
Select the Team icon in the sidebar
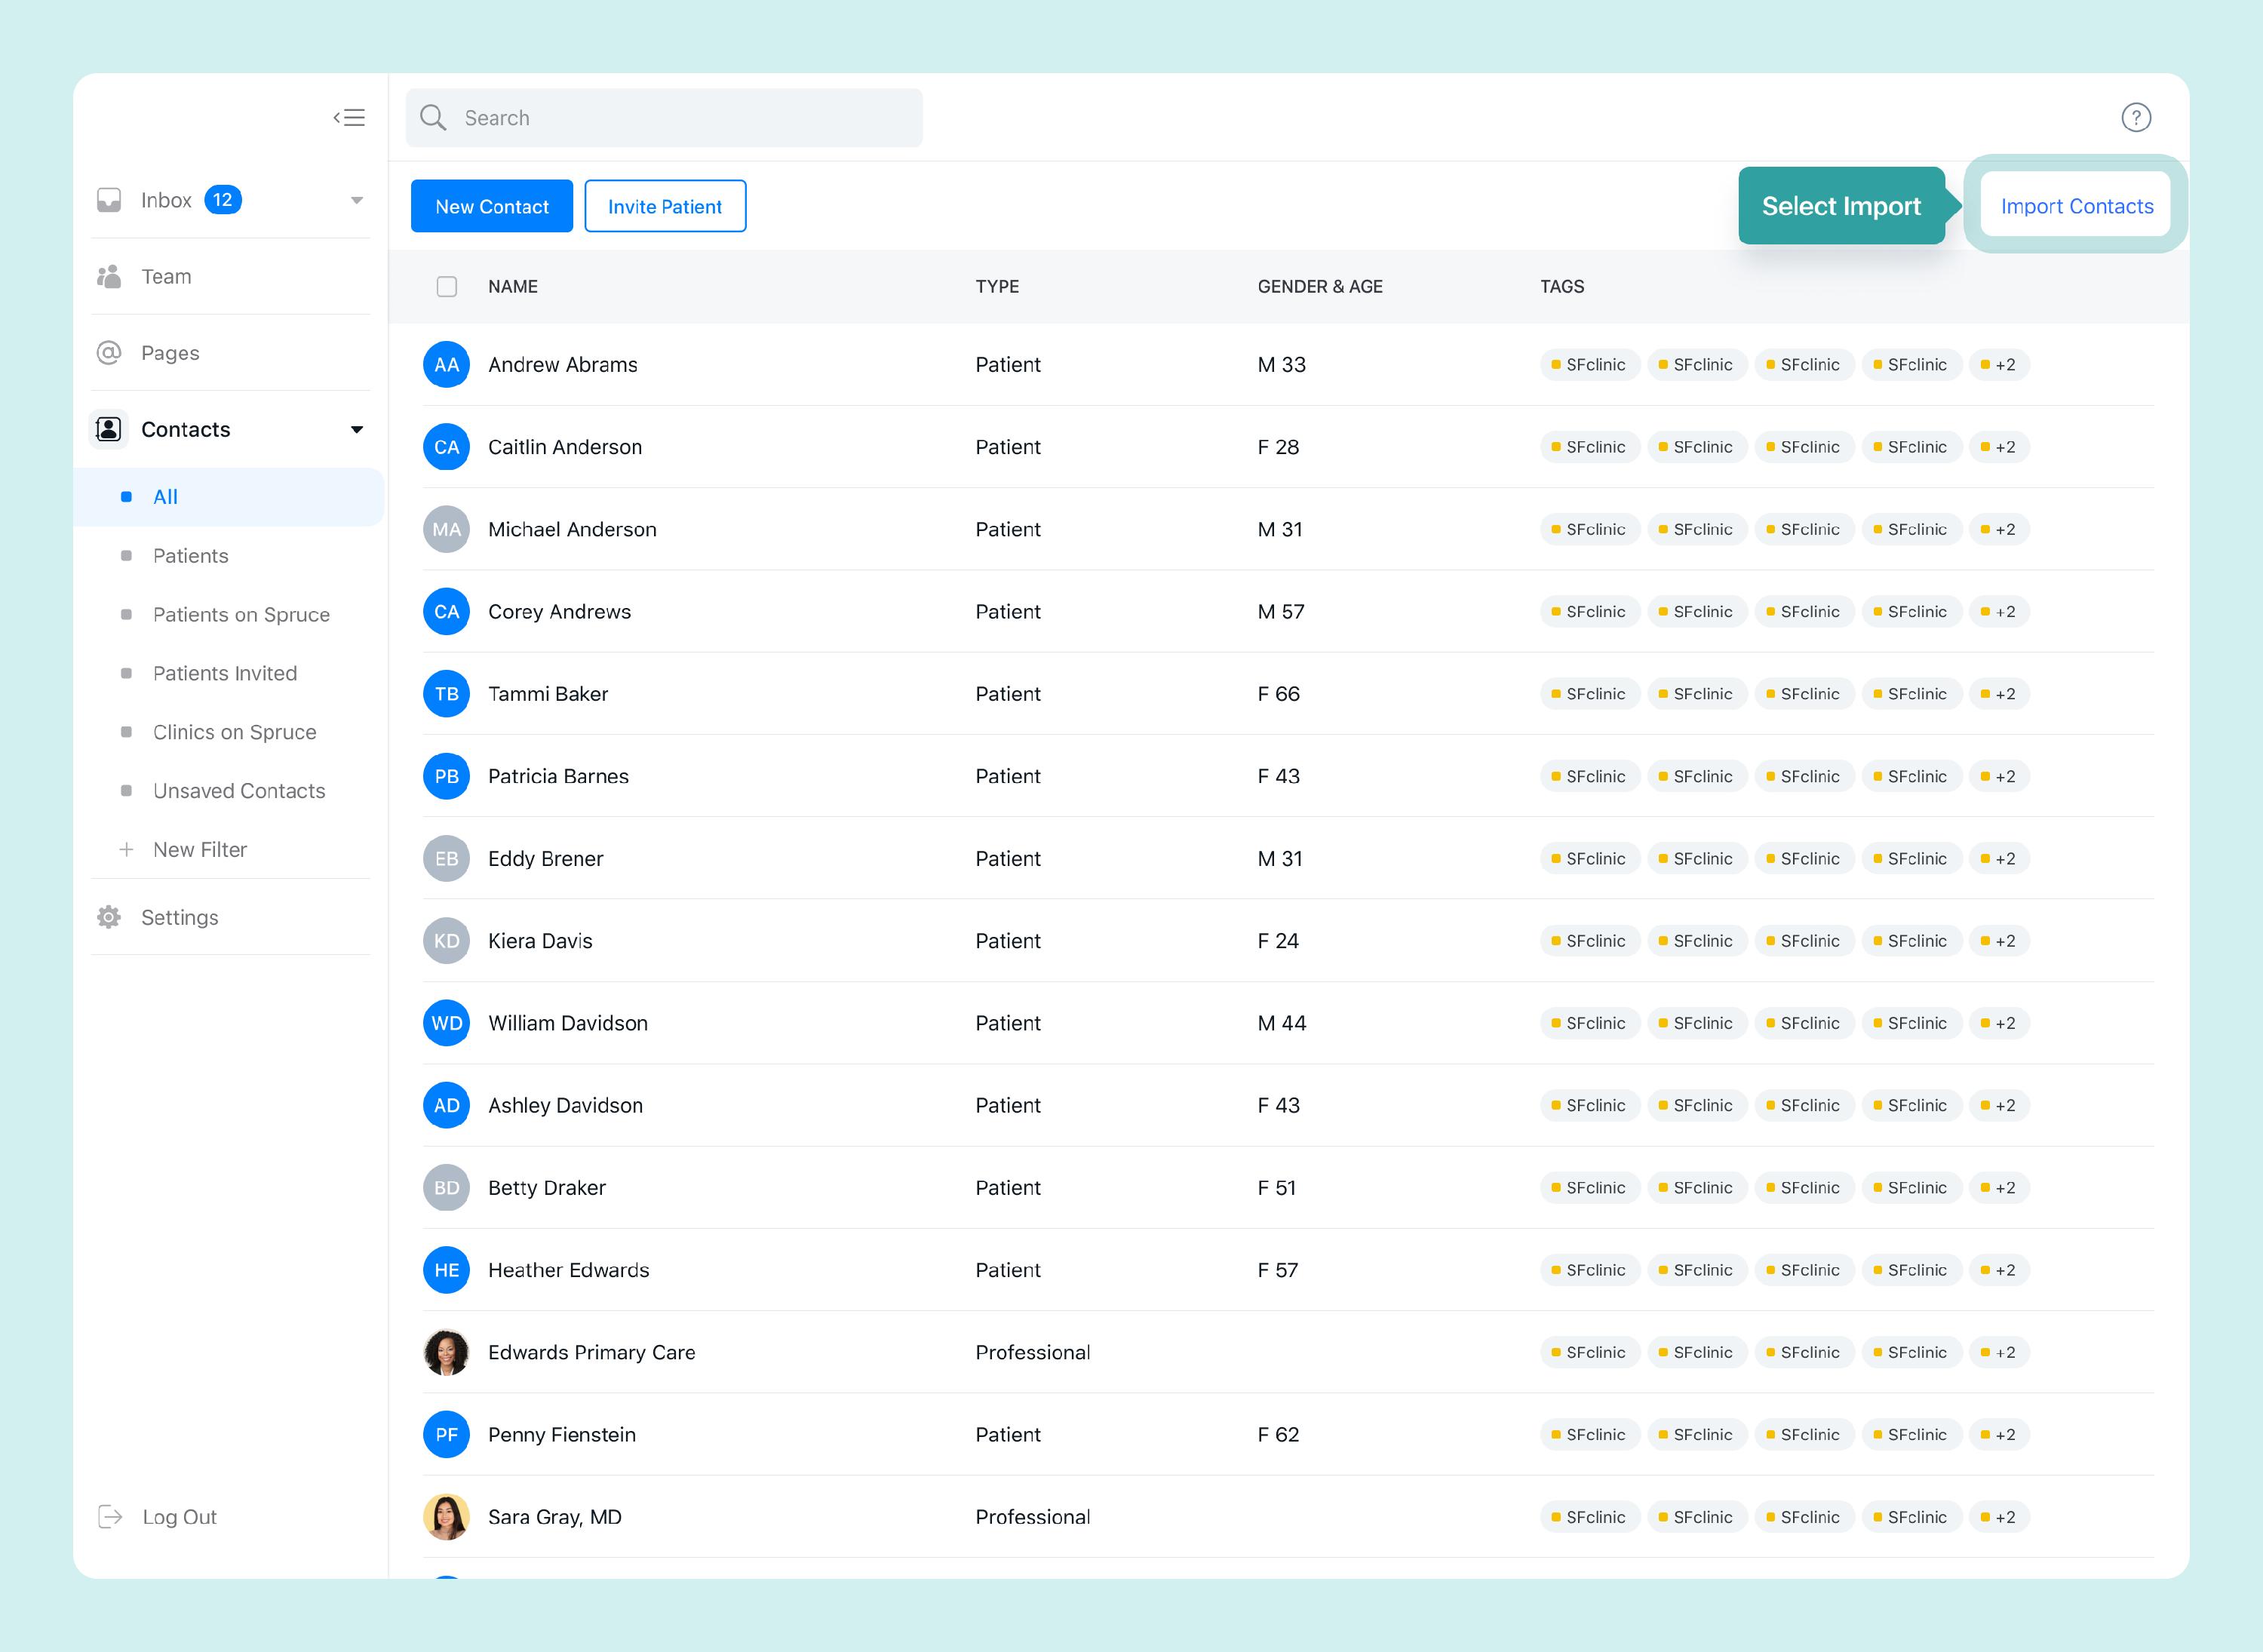point(109,276)
